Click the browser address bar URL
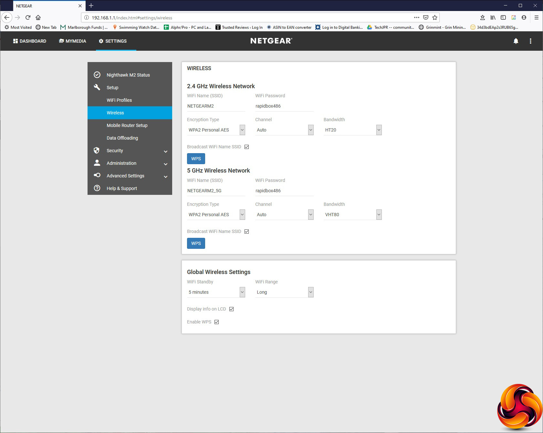 point(132,18)
